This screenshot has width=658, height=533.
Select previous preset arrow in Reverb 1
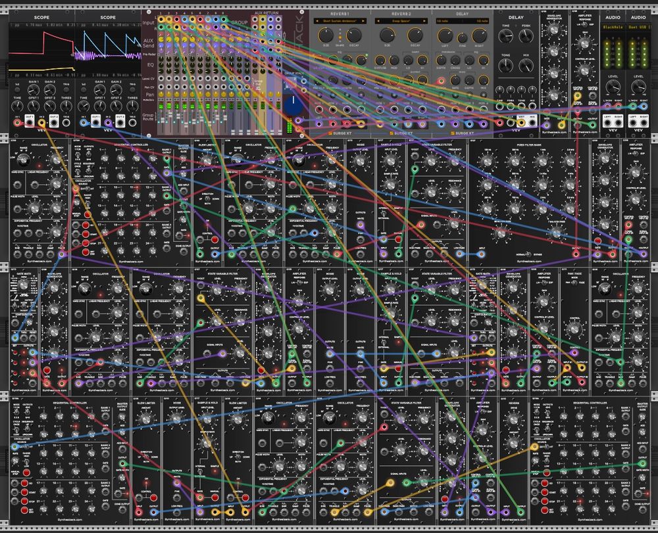click(x=317, y=20)
